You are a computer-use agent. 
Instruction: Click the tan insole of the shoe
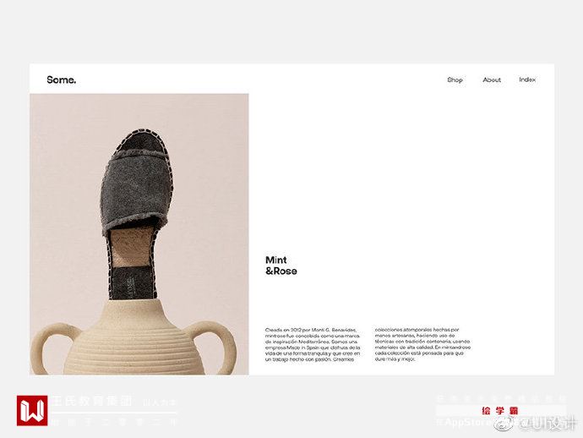[131, 248]
